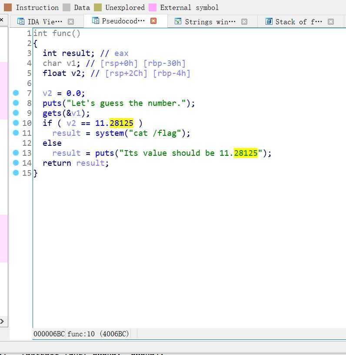Click the [rbp-4h] comment text
The height and width of the screenshot is (355, 346).
coord(171,73)
